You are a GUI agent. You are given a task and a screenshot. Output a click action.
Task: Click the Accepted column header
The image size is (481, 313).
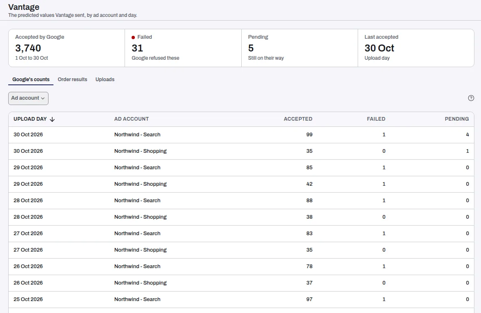298,119
